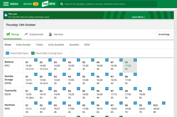Open Ballarat R1 13:30 race
This screenshot has width=177, height=117.
(x=30, y=66)
